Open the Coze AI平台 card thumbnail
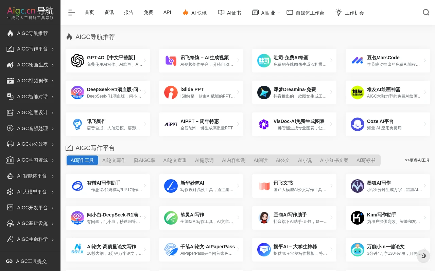435x271 pixels. [358, 124]
